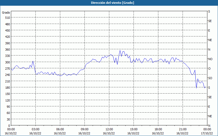Select the 'NE' compass label at 30 level
This screenshot has width=218, height=136.
[210, 116]
